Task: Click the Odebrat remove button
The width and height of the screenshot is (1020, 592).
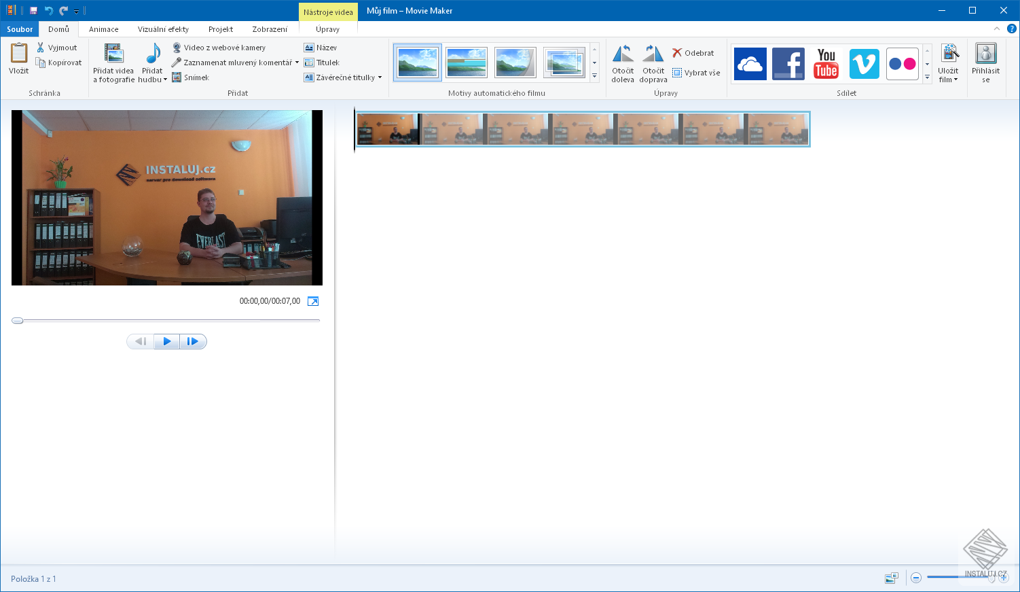Action: pos(693,53)
